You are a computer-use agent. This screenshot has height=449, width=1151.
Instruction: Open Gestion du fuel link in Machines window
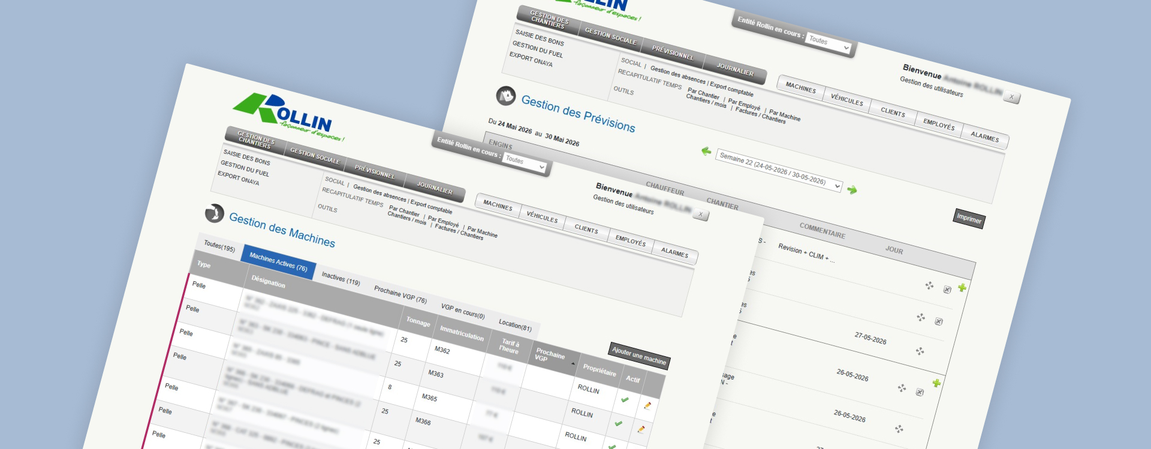(x=245, y=168)
